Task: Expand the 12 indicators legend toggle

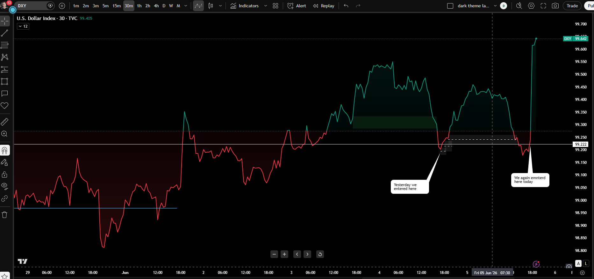Action: [23, 26]
